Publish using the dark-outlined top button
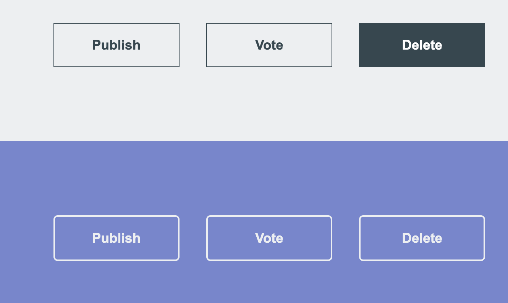 (x=116, y=45)
